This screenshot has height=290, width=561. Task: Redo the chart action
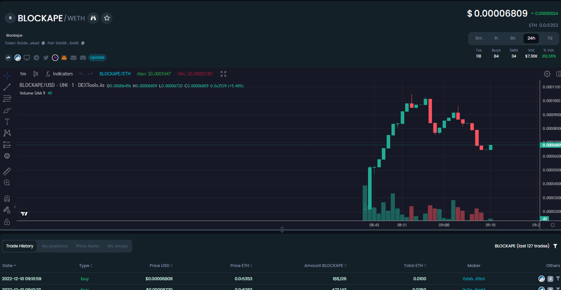91,74
